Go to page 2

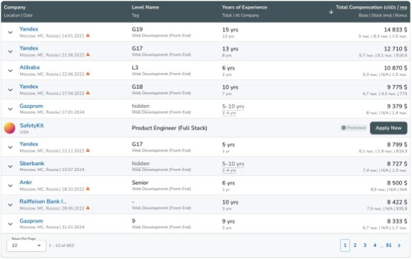[355, 245]
